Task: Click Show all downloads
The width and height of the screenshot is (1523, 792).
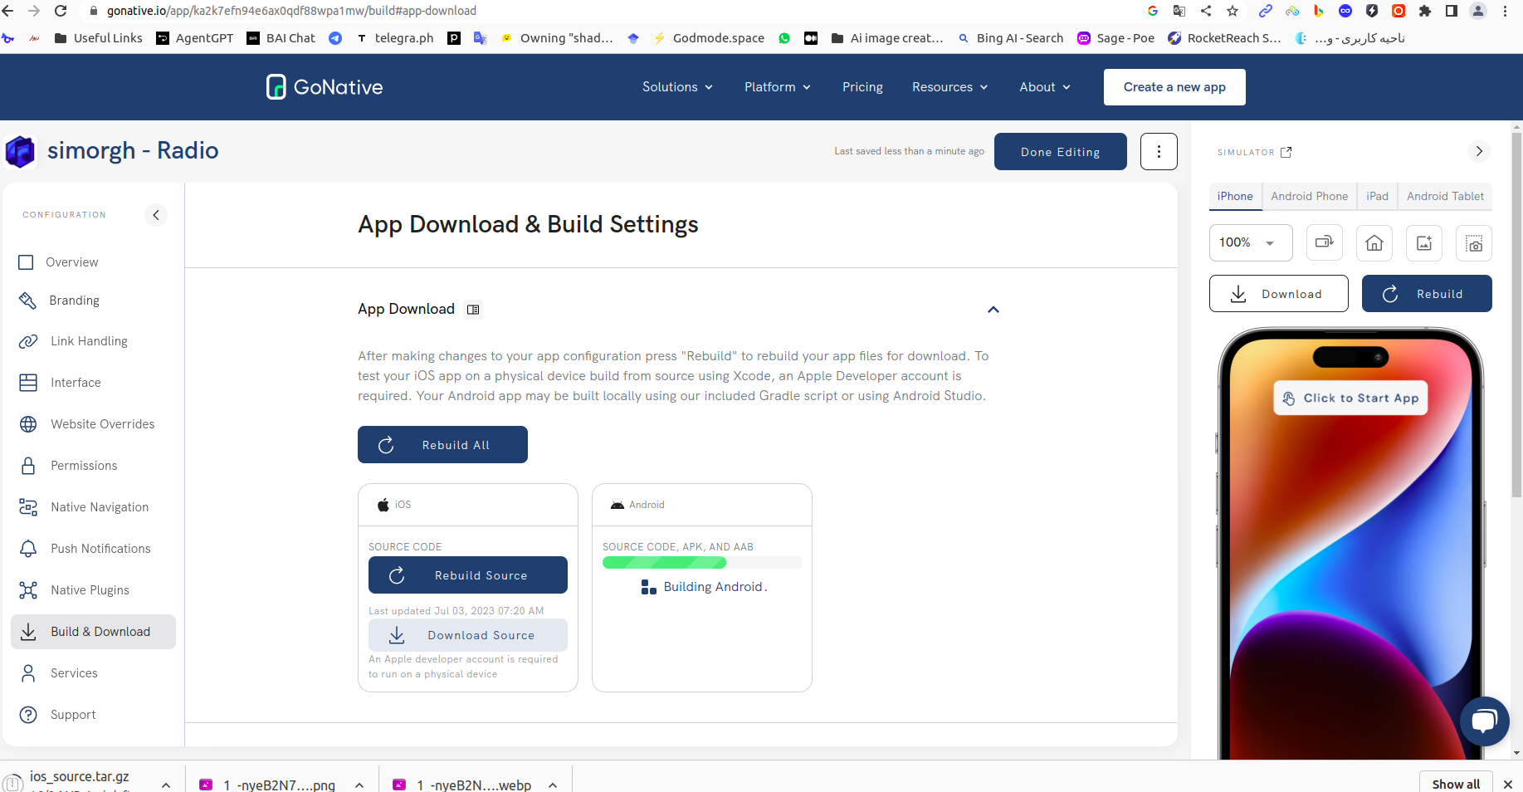Action: pos(1456,784)
